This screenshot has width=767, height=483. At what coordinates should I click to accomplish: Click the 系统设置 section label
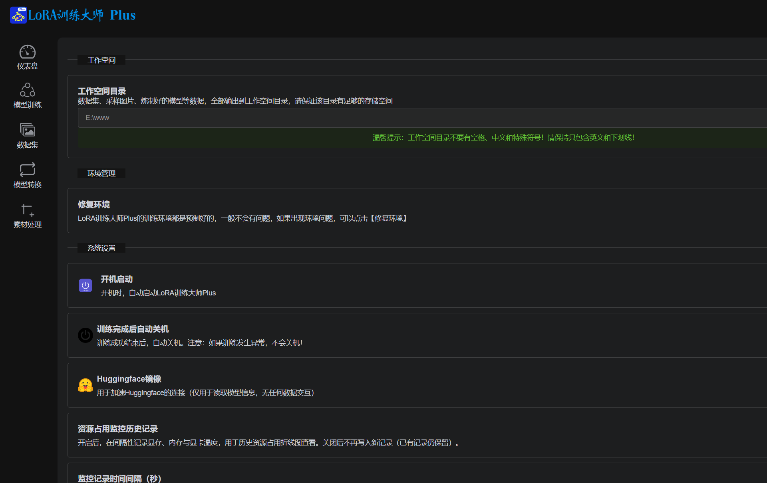(101, 248)
